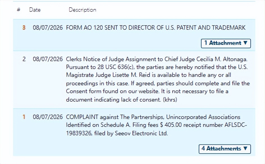
Task: Open docket entry number 3 link
Action: click(x=24, y=28)
